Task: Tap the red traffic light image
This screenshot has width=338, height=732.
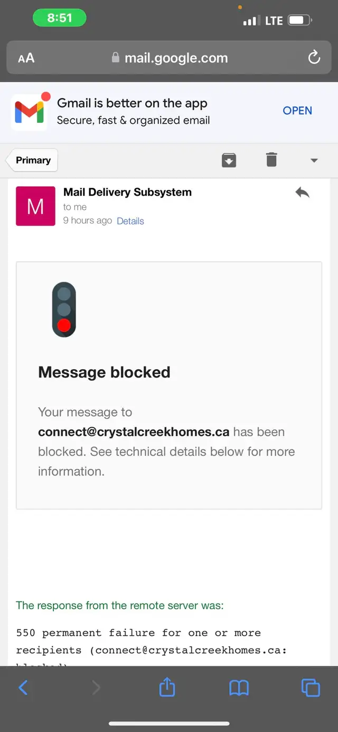Action: pos(64,309)
